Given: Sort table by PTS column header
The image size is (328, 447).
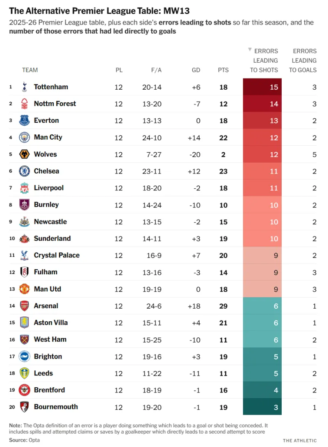Looking at the screenshot, I should pos(223,70).
